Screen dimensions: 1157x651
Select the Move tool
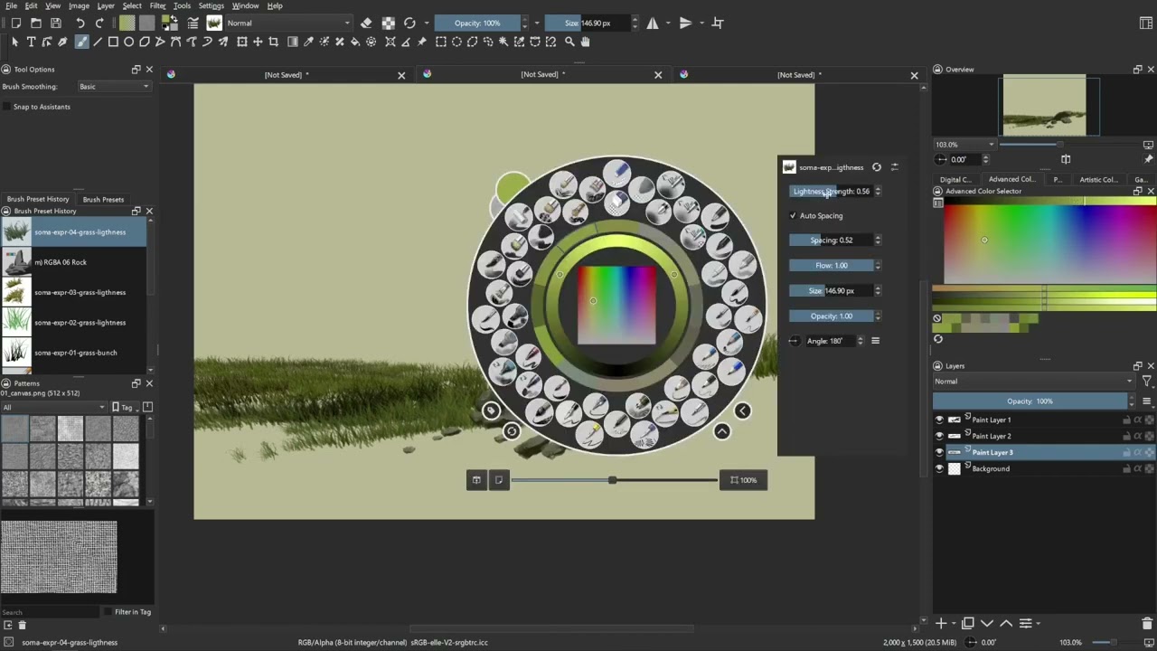258,42
